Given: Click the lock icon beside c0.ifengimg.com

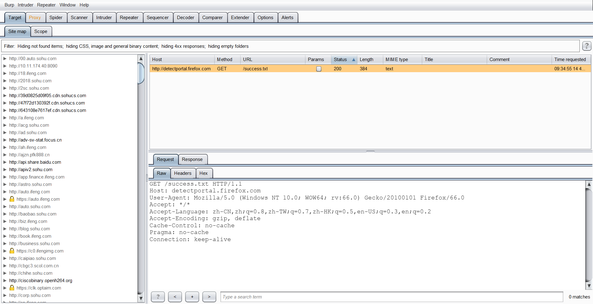Looking at the screenshot, I should point(12,251).
